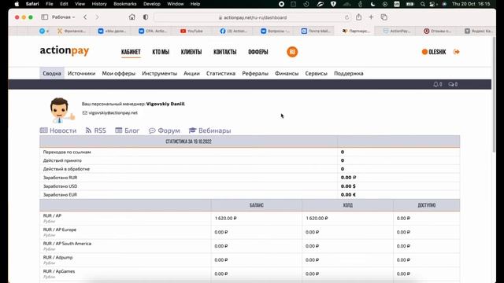Open the Develop menu
The width and height of the screenshot is (504, 283).
pyautogui.click(x=152, y=4)
